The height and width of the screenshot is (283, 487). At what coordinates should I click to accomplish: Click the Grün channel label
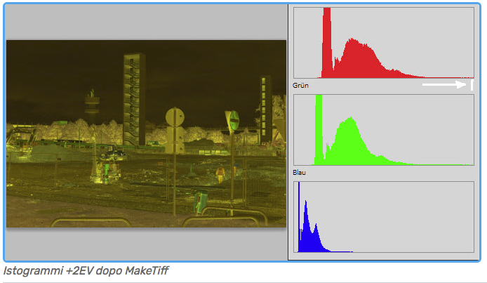[x=300, y=86]
